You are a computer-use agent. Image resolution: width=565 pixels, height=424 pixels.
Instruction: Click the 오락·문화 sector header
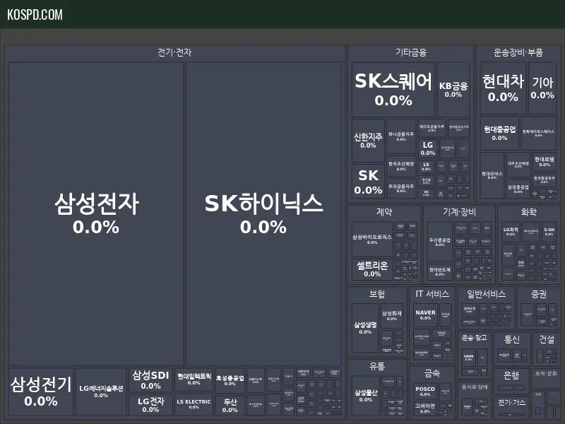coord(546,374)
